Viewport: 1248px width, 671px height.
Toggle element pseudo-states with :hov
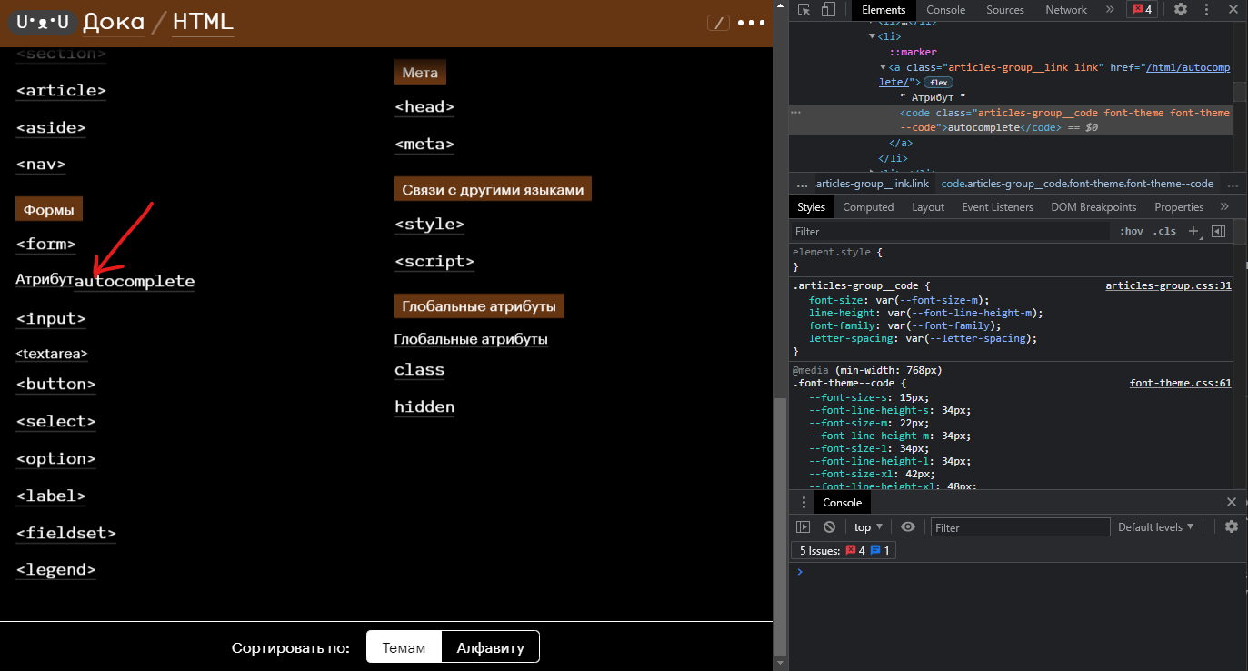[1130, 231]
